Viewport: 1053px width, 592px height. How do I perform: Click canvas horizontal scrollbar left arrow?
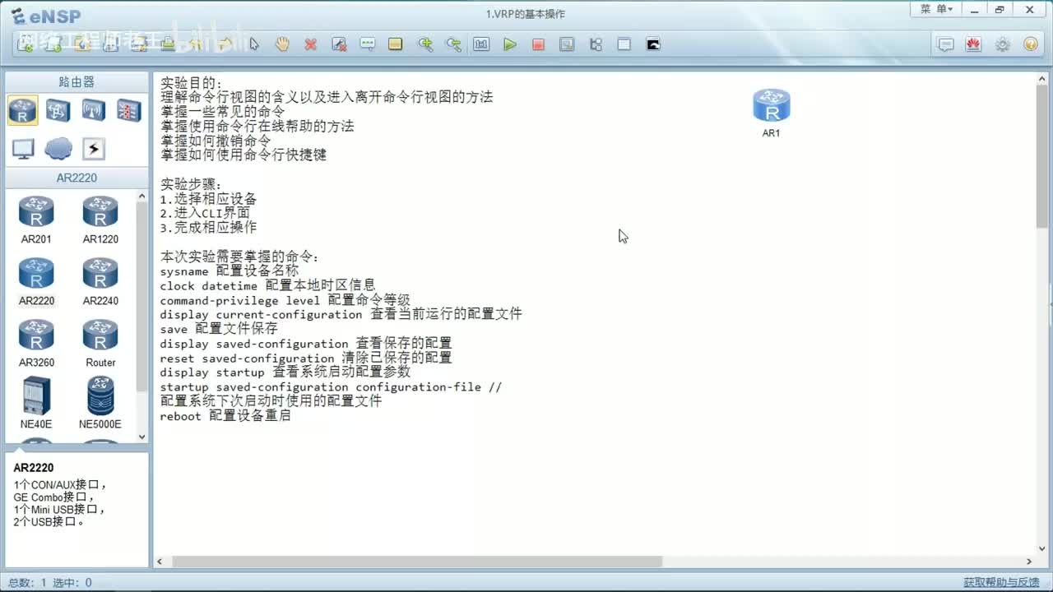tap(160, 562)
